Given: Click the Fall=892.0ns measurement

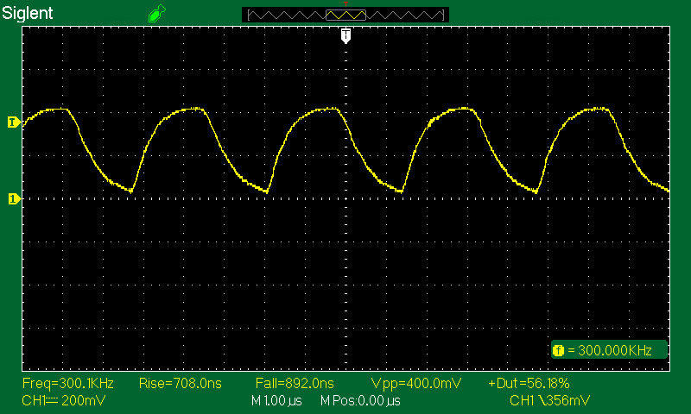Looking at the screenshot, I should tap(295, 383).
